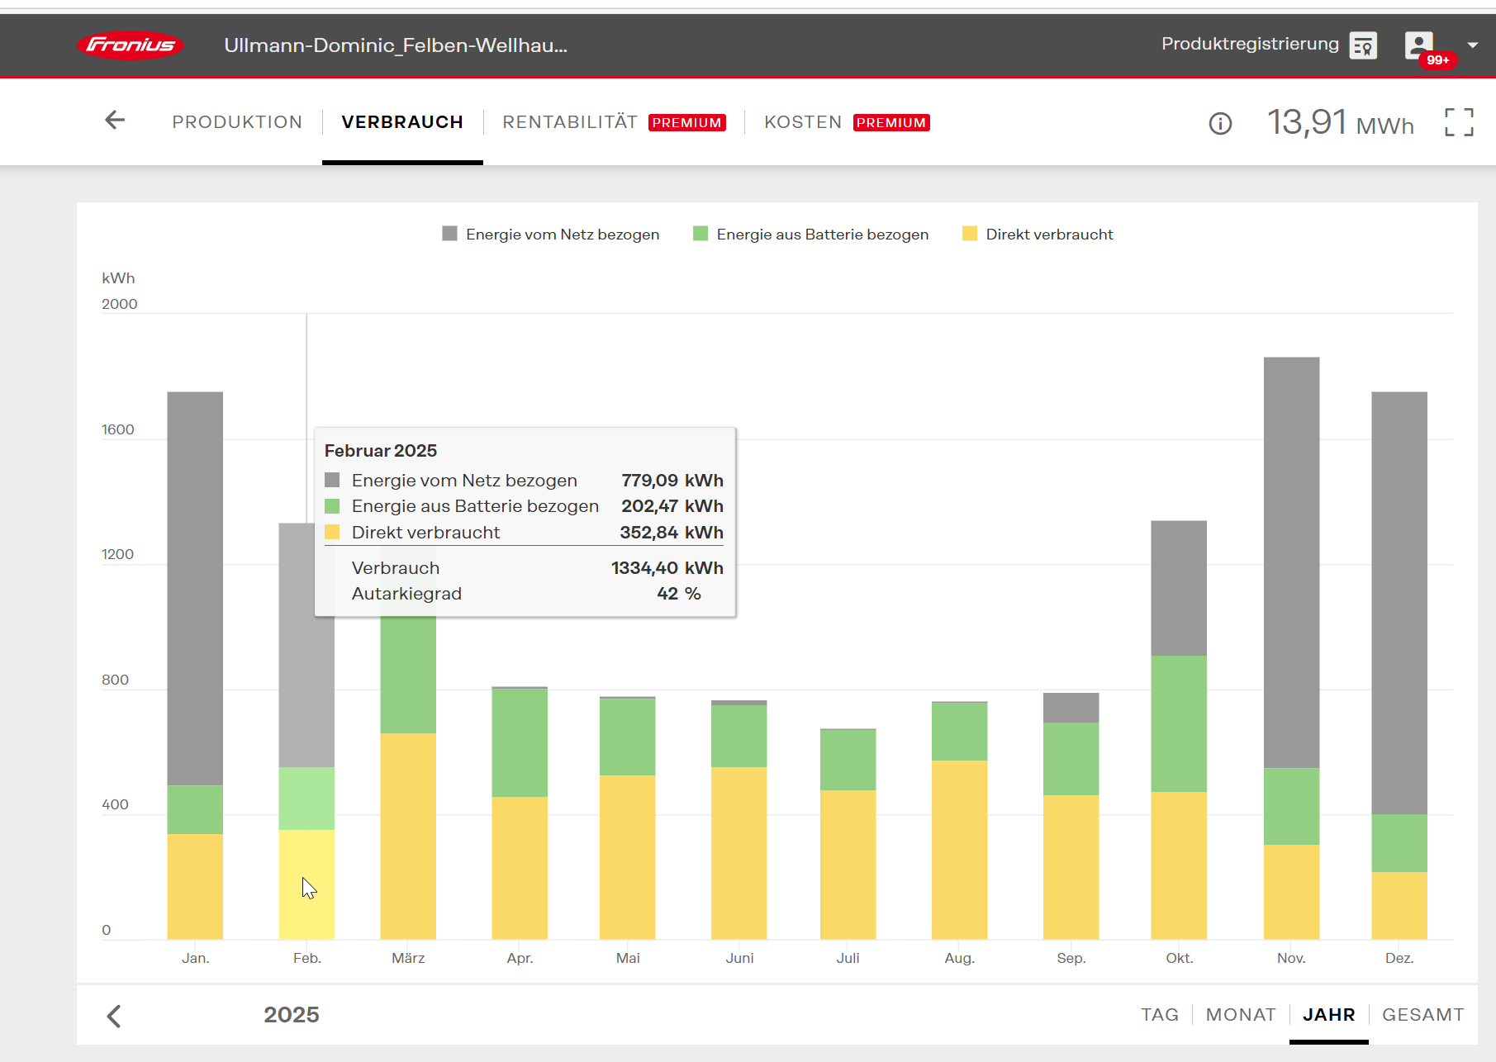Go back using the left arrow icon
Viewport: 1496px width, 1062px height.
115,121
